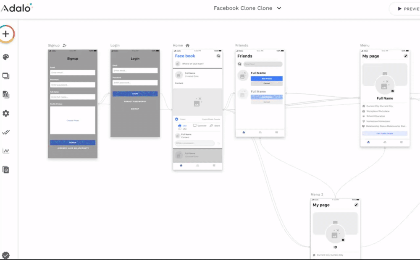Open the Branding palette panel
Image resolution: width=420 pixels, height=260 pixels.
(6, 57)
